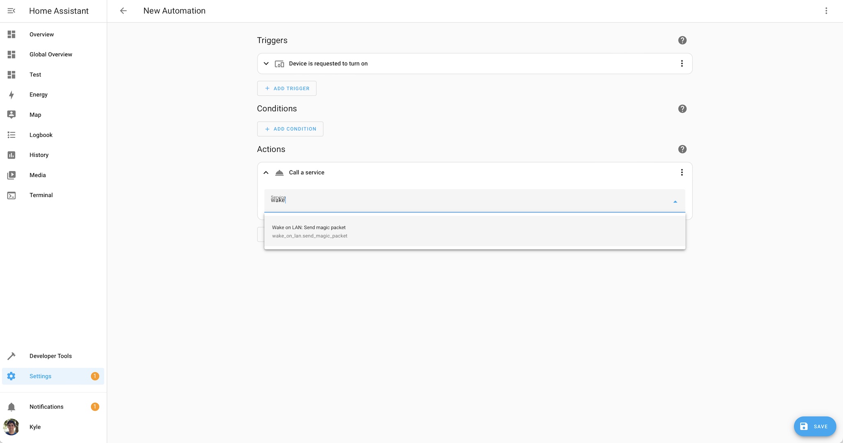Open History in the sidebar
This screenshot has height=443, width=843.
53,155
